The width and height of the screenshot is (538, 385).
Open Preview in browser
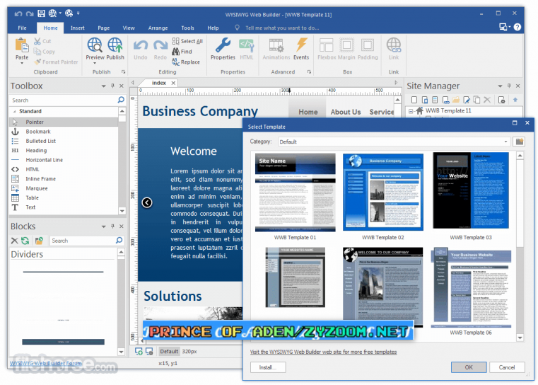click(94, 45)
